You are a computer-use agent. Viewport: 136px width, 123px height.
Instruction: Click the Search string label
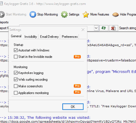click(128, 28)
